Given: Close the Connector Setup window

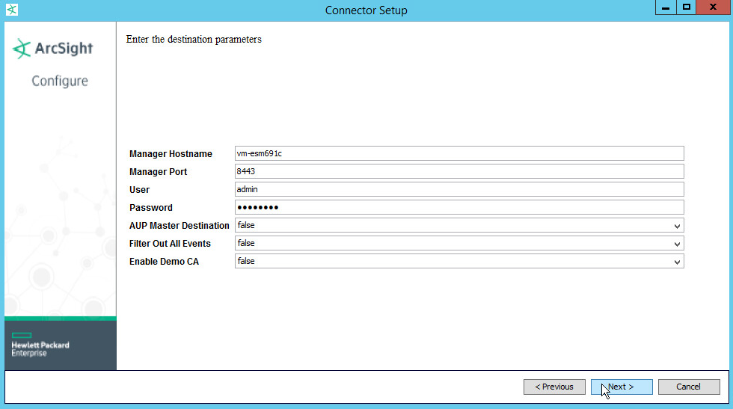Looking at the screenshot, I should 713,7.
